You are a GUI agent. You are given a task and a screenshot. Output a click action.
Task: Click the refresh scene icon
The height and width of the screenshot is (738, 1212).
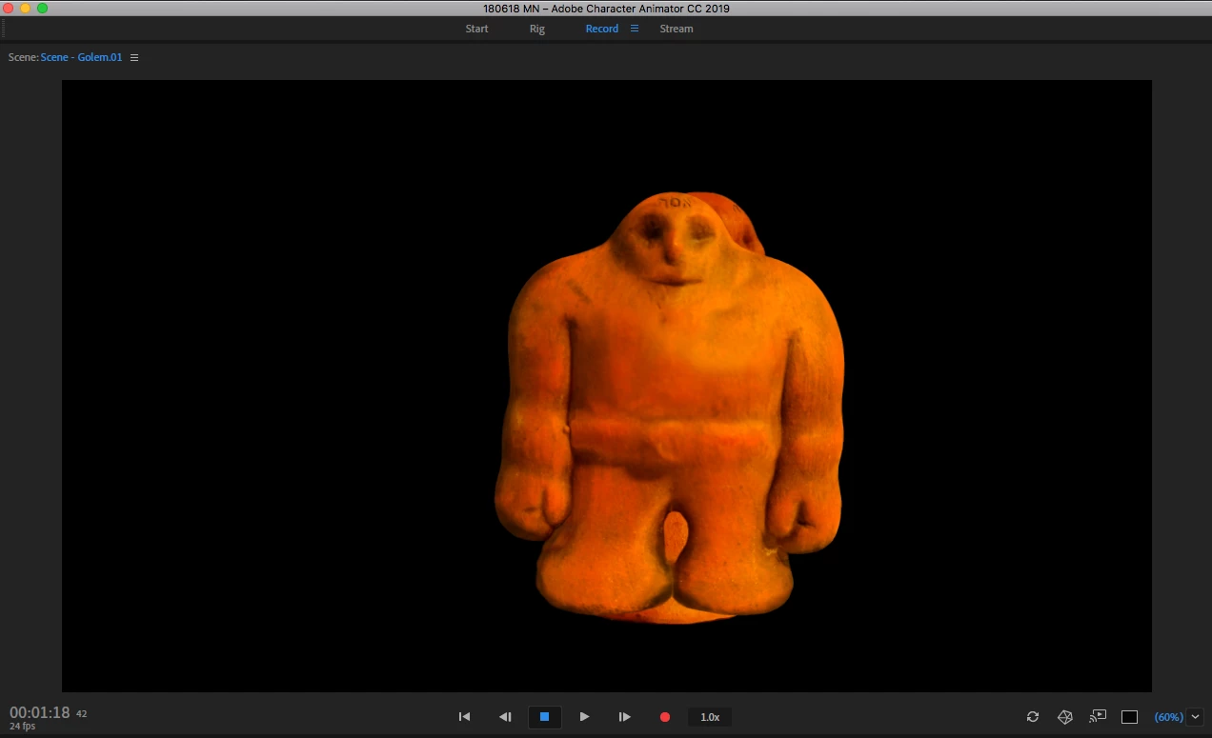(1033, 717)
